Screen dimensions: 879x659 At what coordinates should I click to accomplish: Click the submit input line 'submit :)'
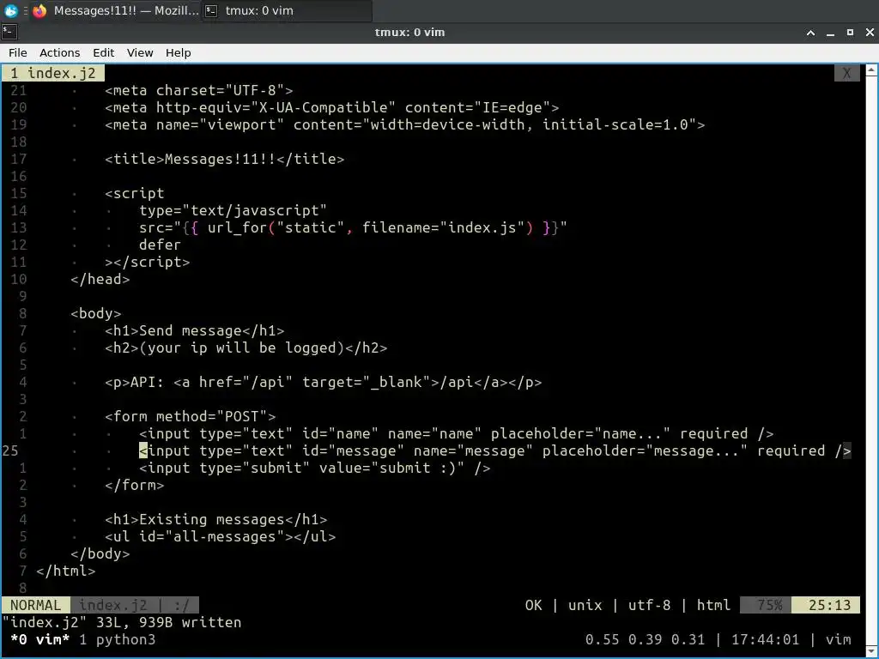click(314, 468)
